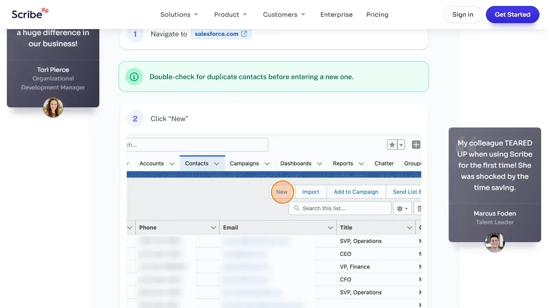The width and height of the screenshot is (548, 308).
Task: Select the Chatter tab
Action: (x=384, y=163)
